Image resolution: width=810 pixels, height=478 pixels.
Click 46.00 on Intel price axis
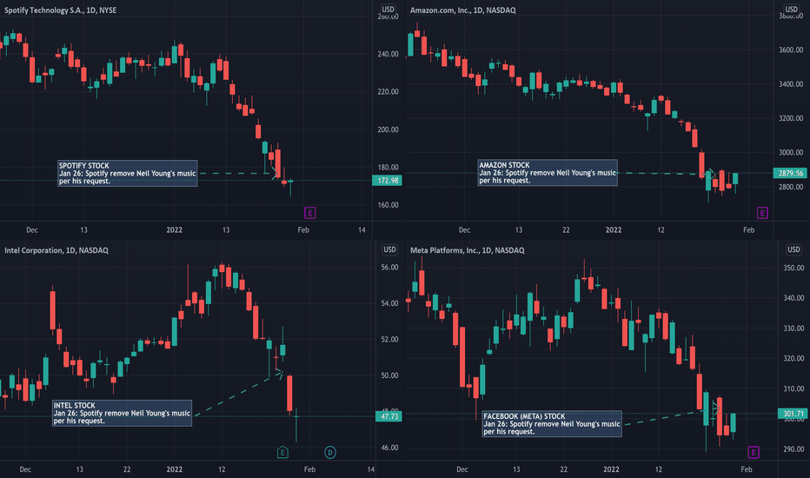[x=389, y=448]
